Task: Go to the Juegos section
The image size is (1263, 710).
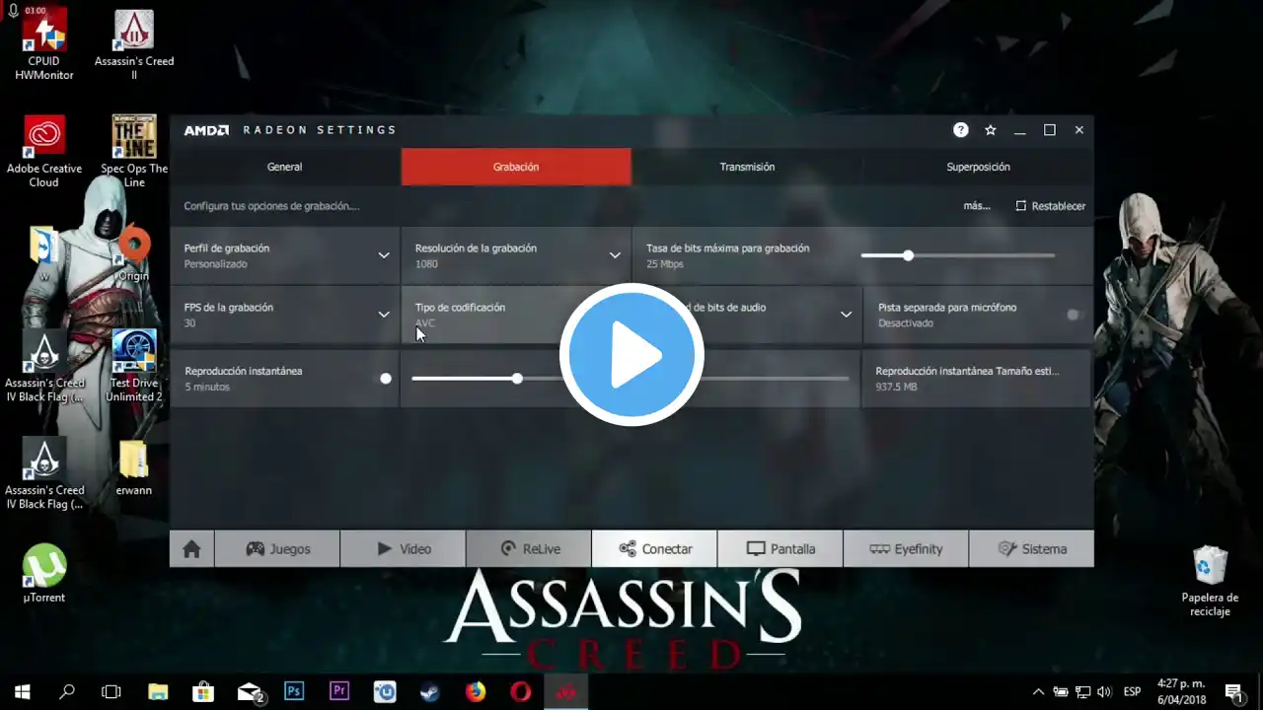Action: (x=277, y=549)
